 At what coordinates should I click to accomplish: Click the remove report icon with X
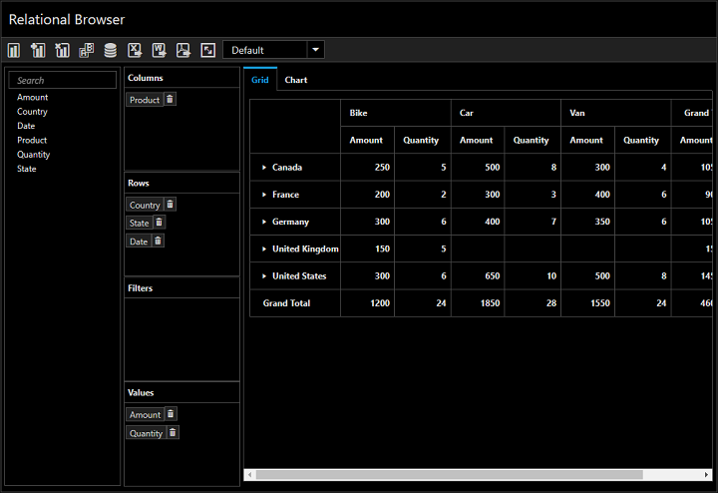tap(62, 50)
